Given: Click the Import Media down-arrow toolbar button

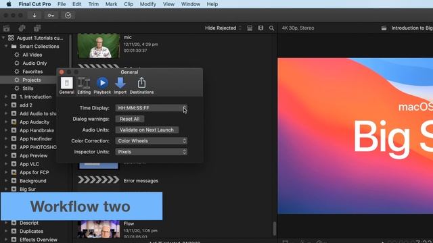Looking at the screenshot, I should click(35, 16).
